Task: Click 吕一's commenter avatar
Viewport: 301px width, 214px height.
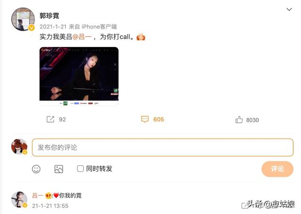Action: tap(19, 199)
